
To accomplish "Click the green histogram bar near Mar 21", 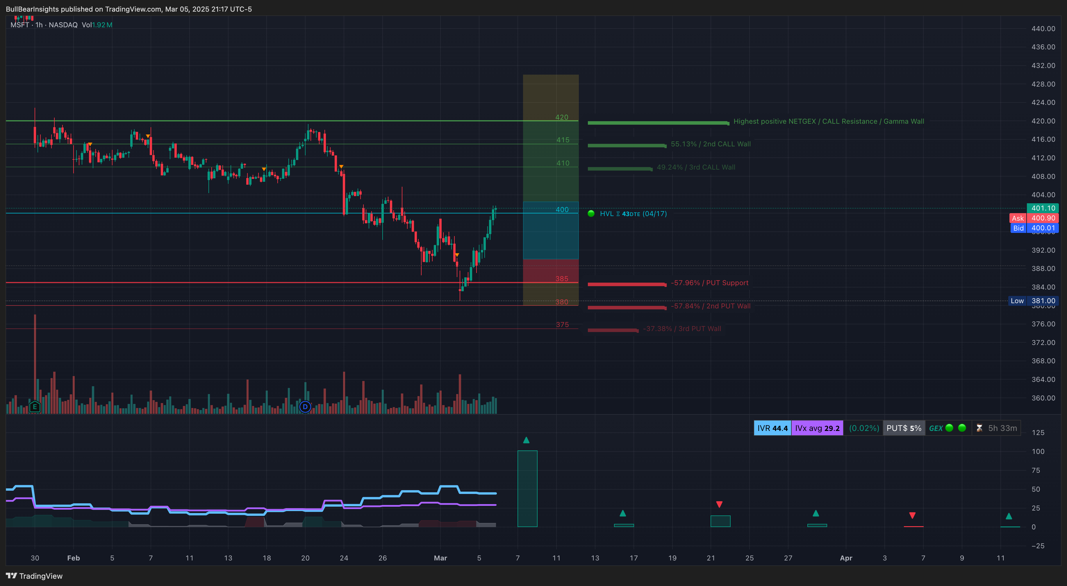I will pos(720,522).
